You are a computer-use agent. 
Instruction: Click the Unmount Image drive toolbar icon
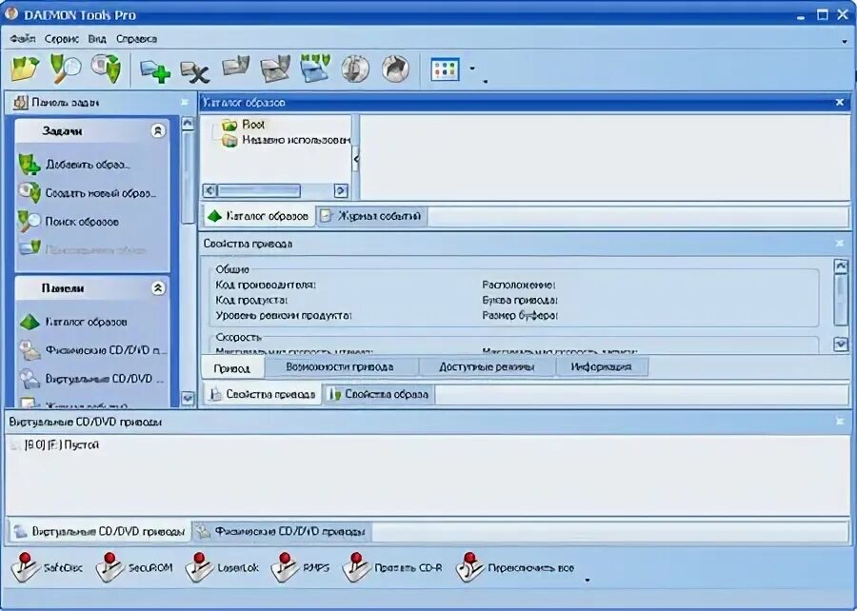click(x=275, y=69)
